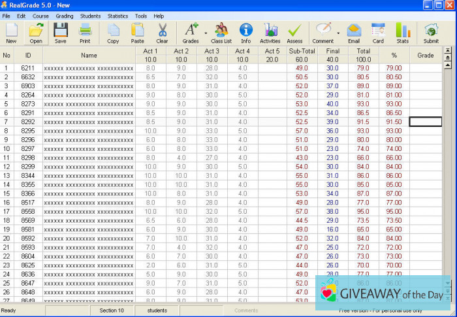This screenshot has height=317, width=457.
Task: Open the Stats chart tool
Action: point(402,32)
